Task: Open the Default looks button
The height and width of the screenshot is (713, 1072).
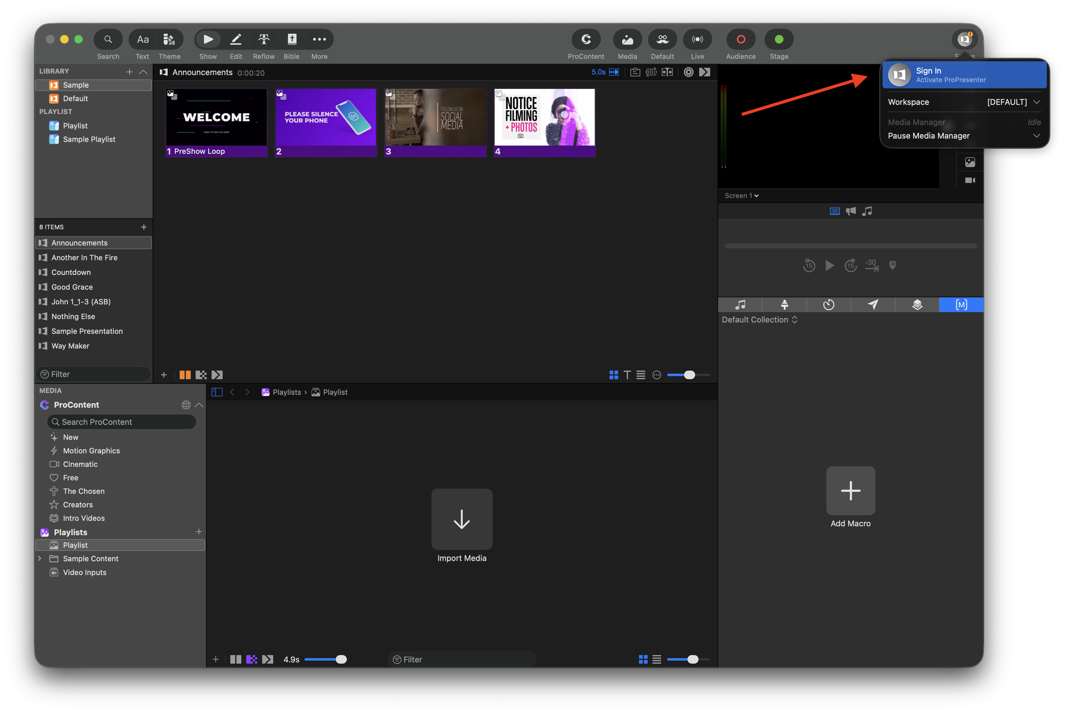Action: point(662,40)
